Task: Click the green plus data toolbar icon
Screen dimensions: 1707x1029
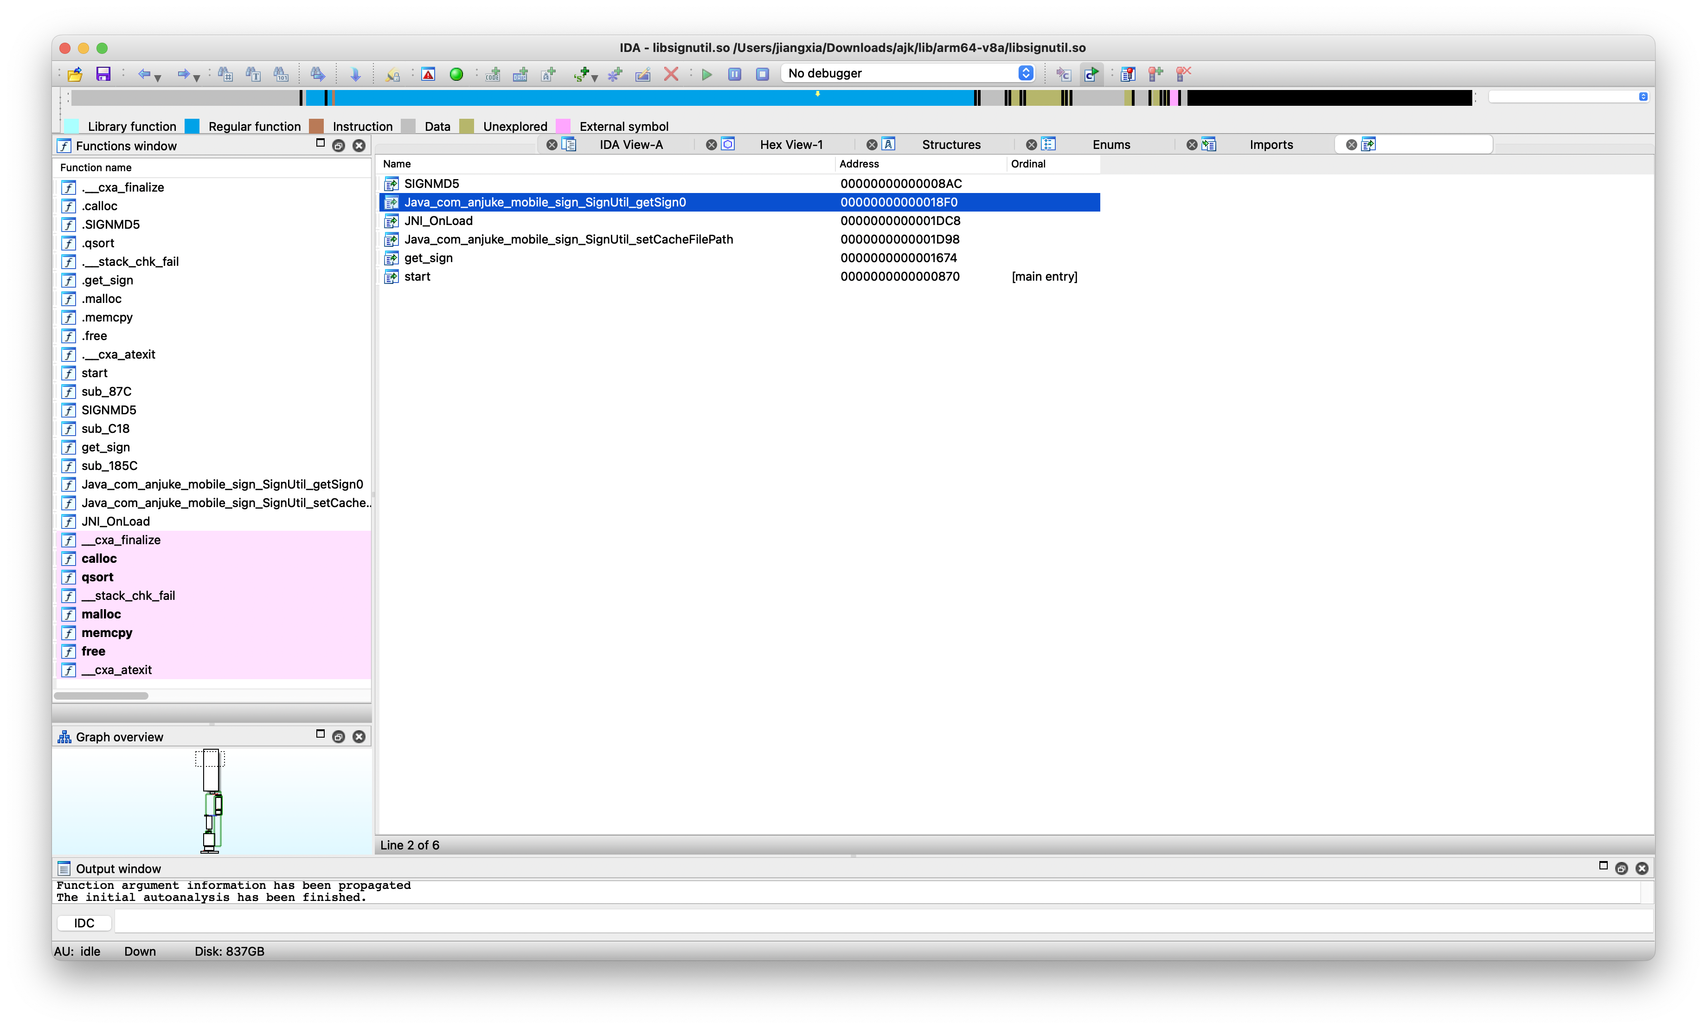Action: [x=520, y=74]
